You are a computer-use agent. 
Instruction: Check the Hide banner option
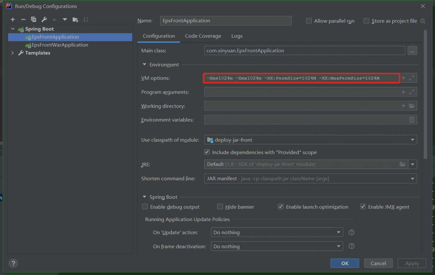pos(220,207)
